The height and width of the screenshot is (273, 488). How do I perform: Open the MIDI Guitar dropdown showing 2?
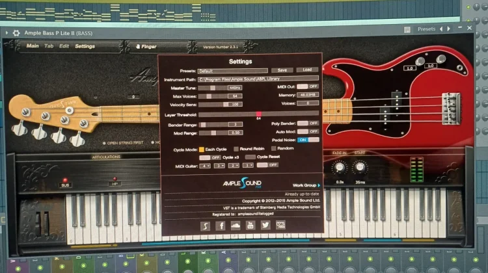coord(234,165)
